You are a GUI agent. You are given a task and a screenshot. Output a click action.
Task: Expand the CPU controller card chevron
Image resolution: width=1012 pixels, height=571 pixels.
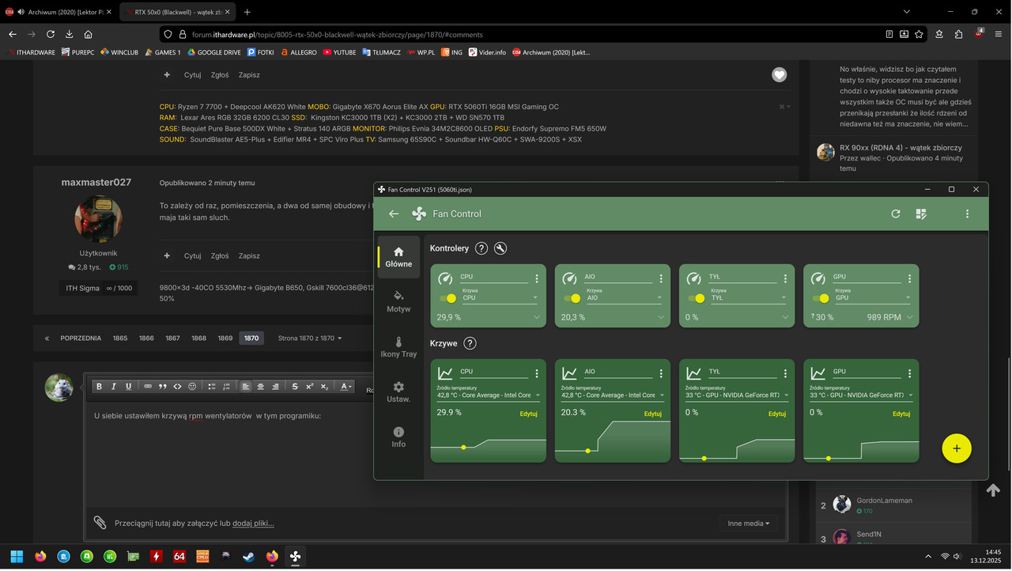[537, 317]
